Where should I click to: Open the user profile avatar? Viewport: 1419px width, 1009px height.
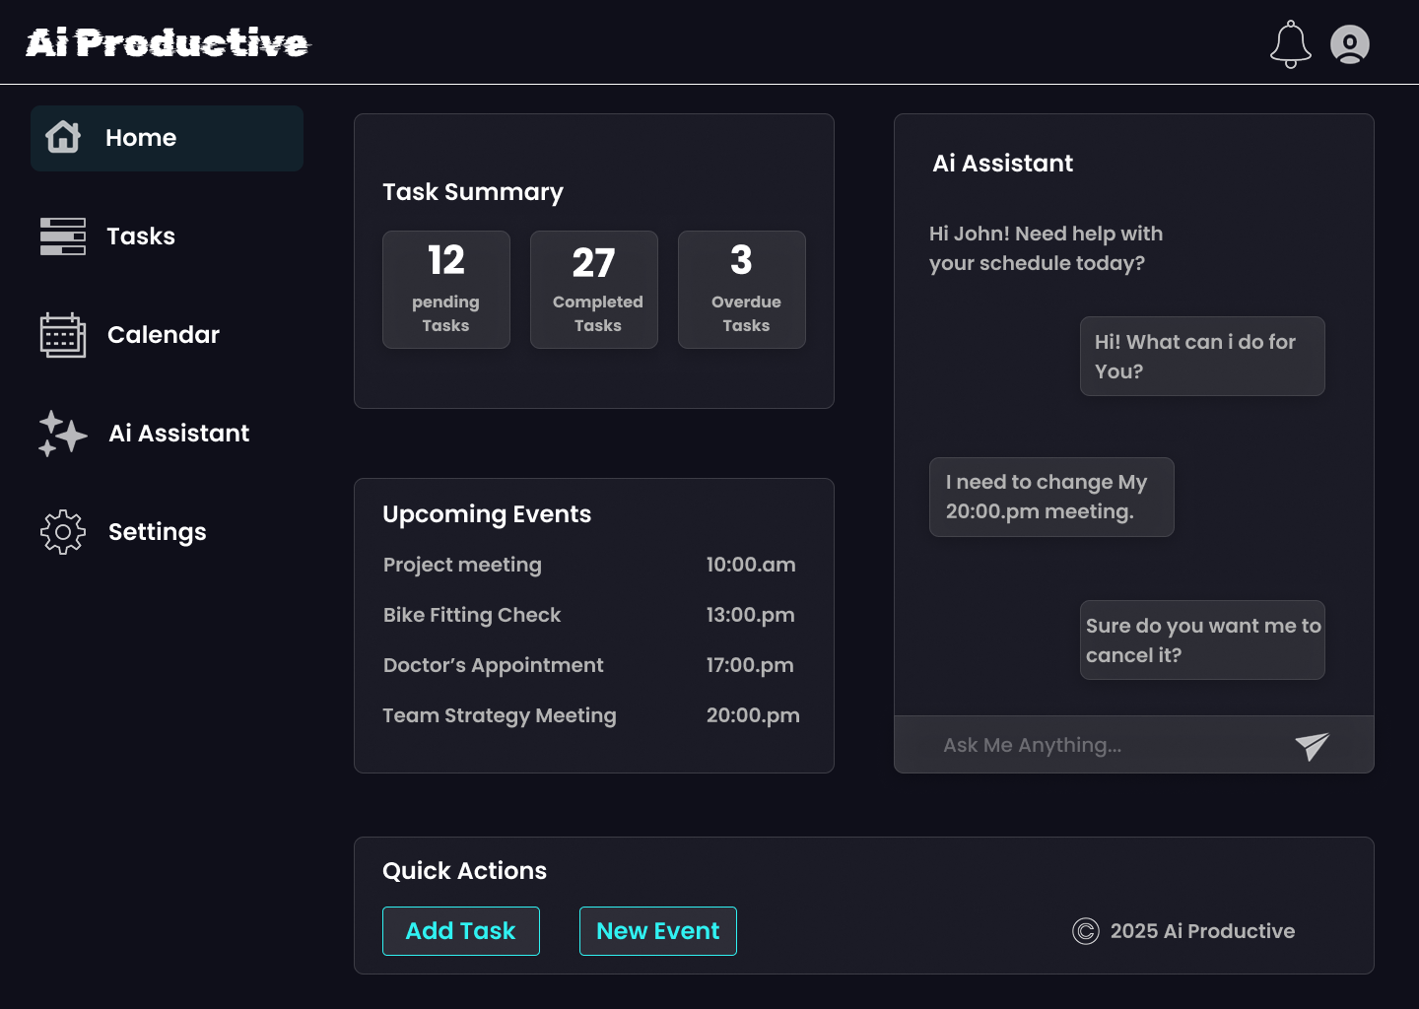click(x=1349, y=44)
